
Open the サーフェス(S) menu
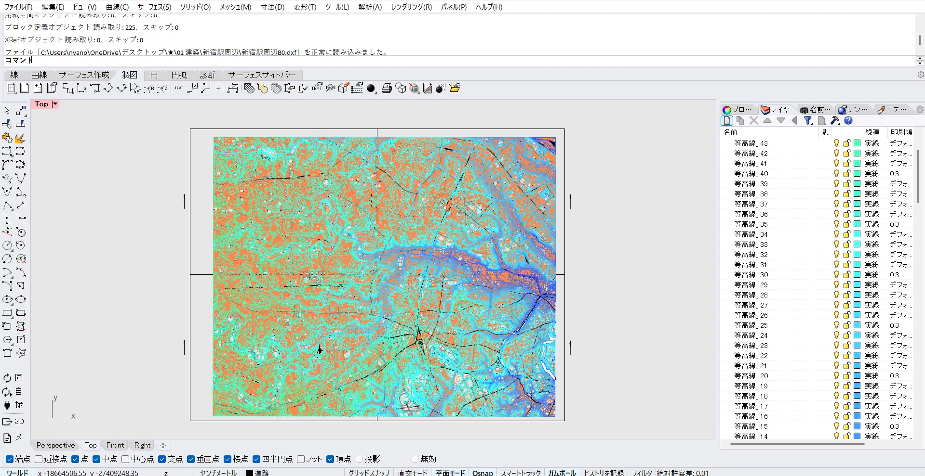pyautogui.click(x=154, y=7)
